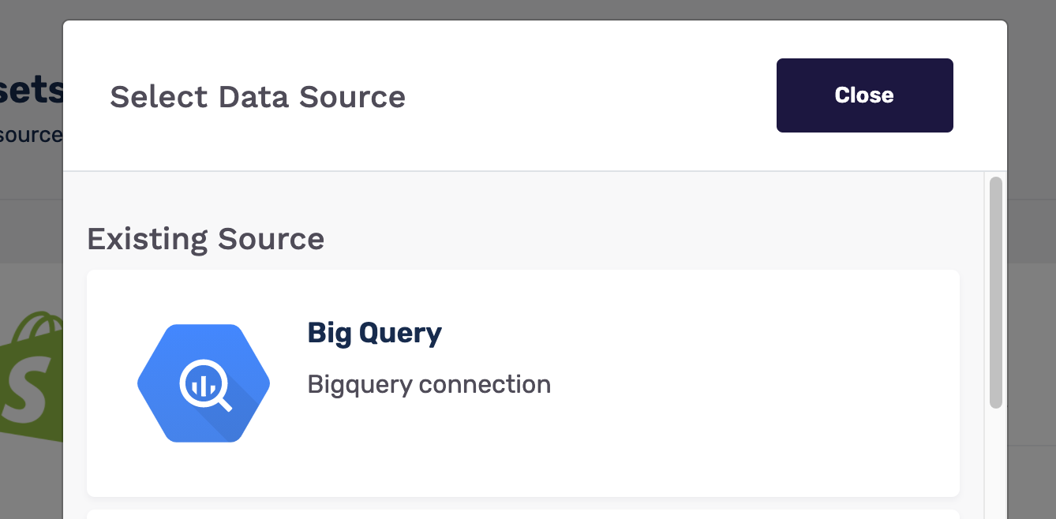Image resolution: width=1056 pixels, height=519 pixels.
Task: Click the partially hidden "sets" page heading
Action: (x=32, y=91)
